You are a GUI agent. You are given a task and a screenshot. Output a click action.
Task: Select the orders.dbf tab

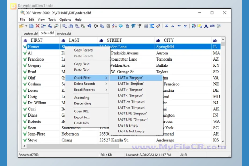[47, 33]
